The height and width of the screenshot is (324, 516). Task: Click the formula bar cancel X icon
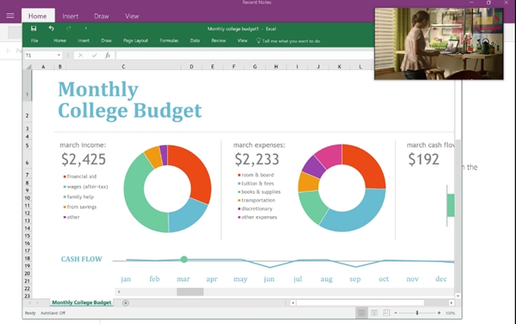[x=79, y=55]
